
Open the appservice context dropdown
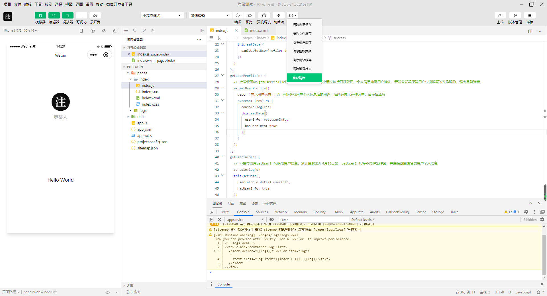pos(245,220)
